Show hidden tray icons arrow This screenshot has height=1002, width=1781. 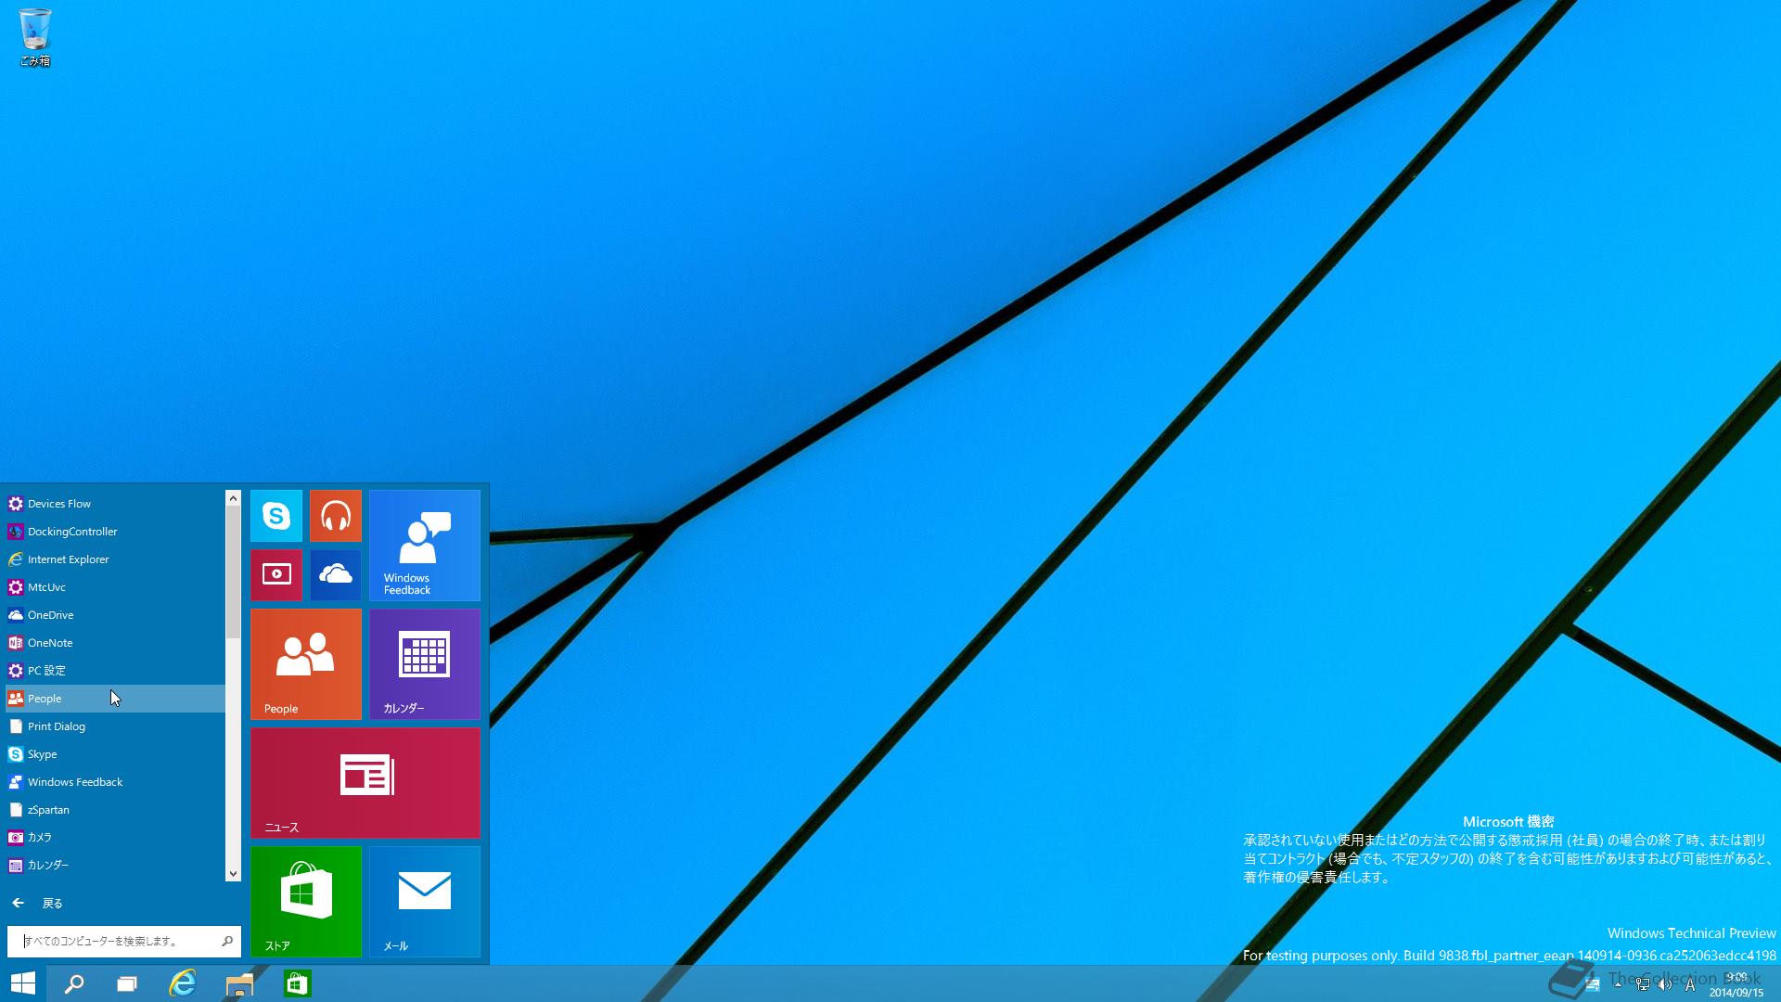point(1618,984)
